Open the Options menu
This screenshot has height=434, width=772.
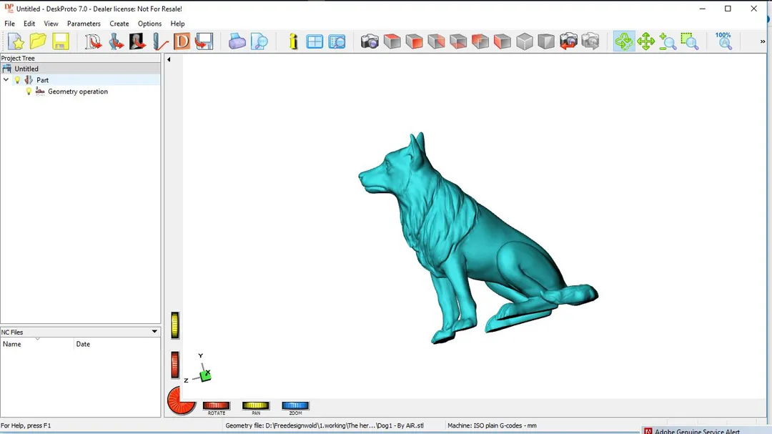pyautogui.click(x=149, y=24)
